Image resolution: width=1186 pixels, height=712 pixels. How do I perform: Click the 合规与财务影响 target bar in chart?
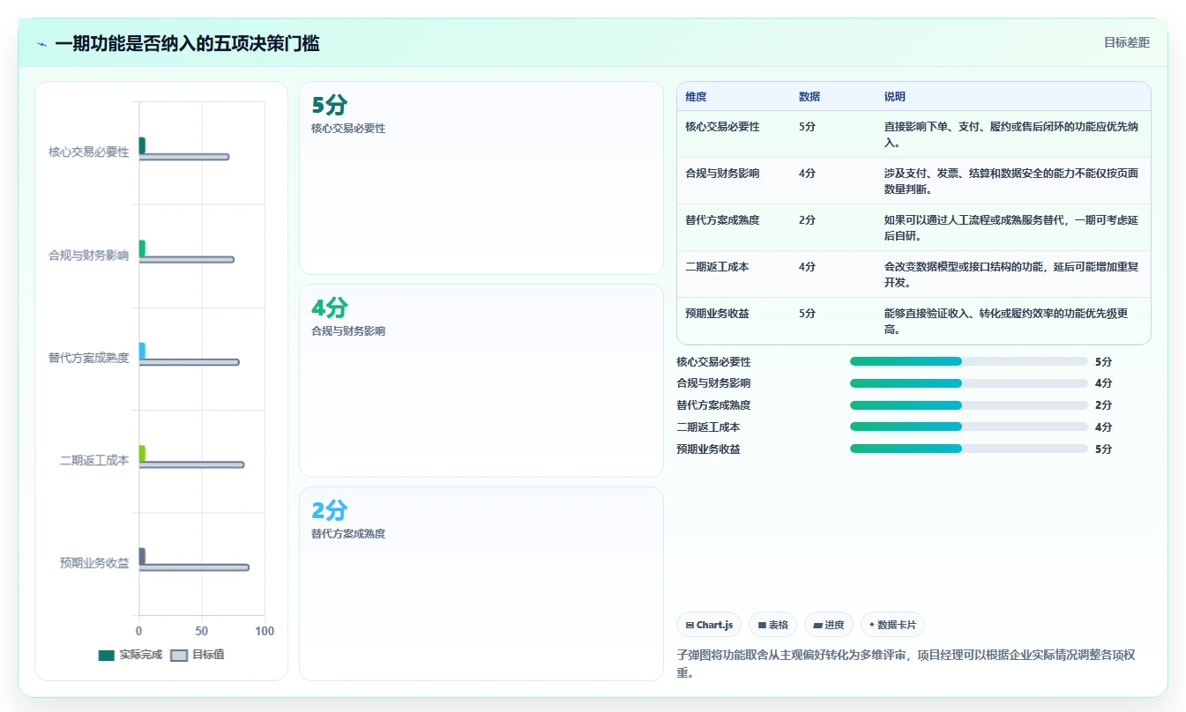pyautogui.click(x=187, y=260)
